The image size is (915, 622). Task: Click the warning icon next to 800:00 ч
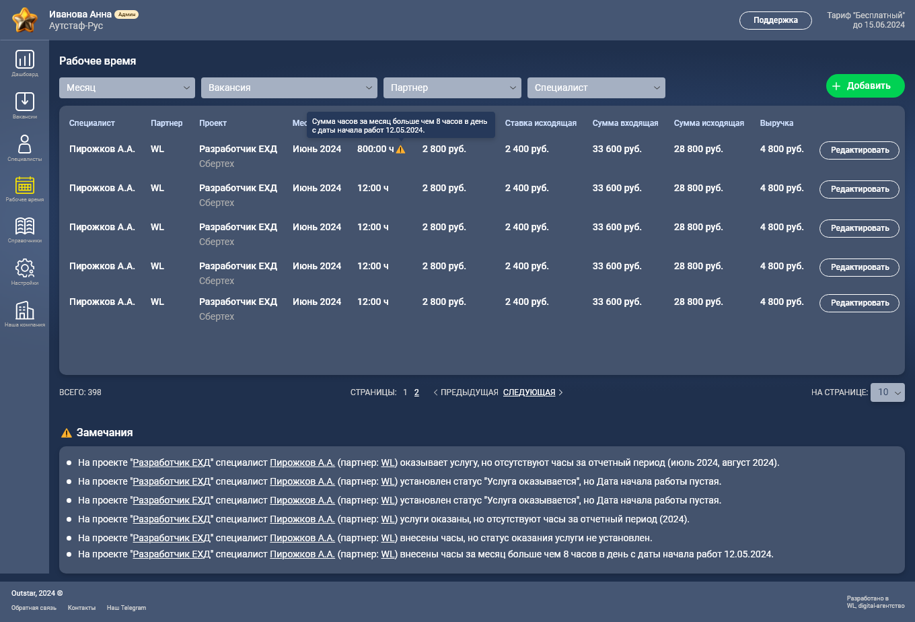401,149
